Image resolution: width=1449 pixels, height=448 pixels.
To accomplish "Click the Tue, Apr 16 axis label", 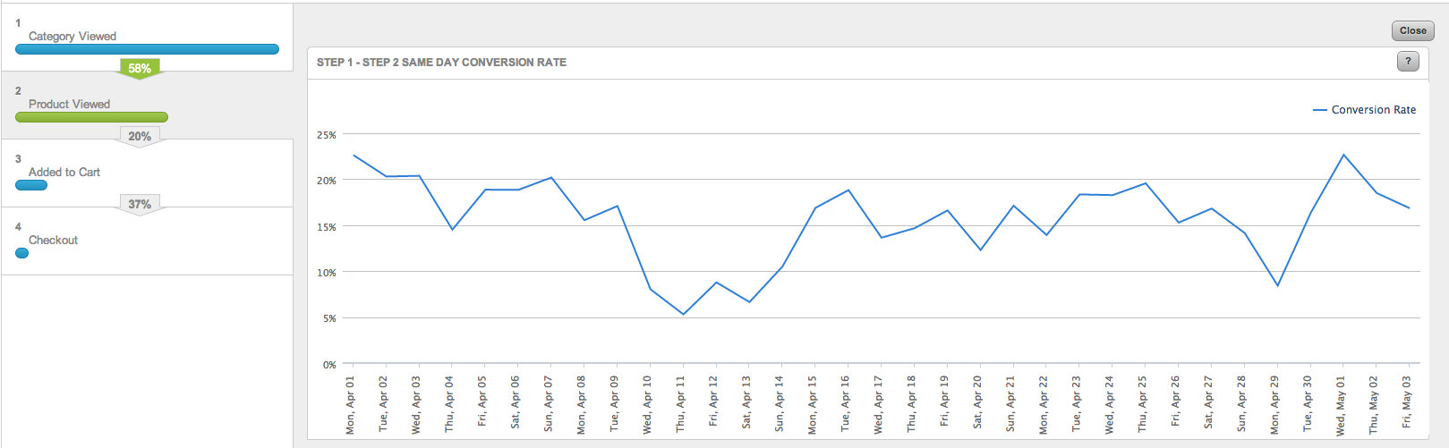I will coord(845,404).
